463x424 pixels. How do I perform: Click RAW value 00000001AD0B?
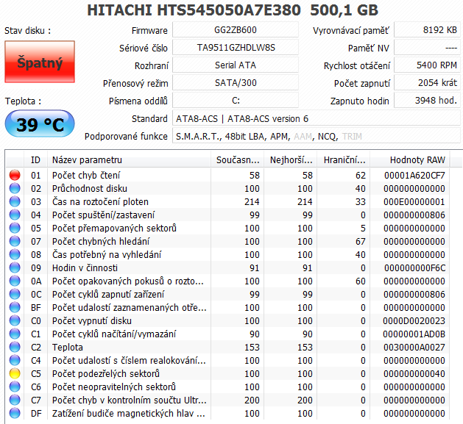[x=414, y=334]
